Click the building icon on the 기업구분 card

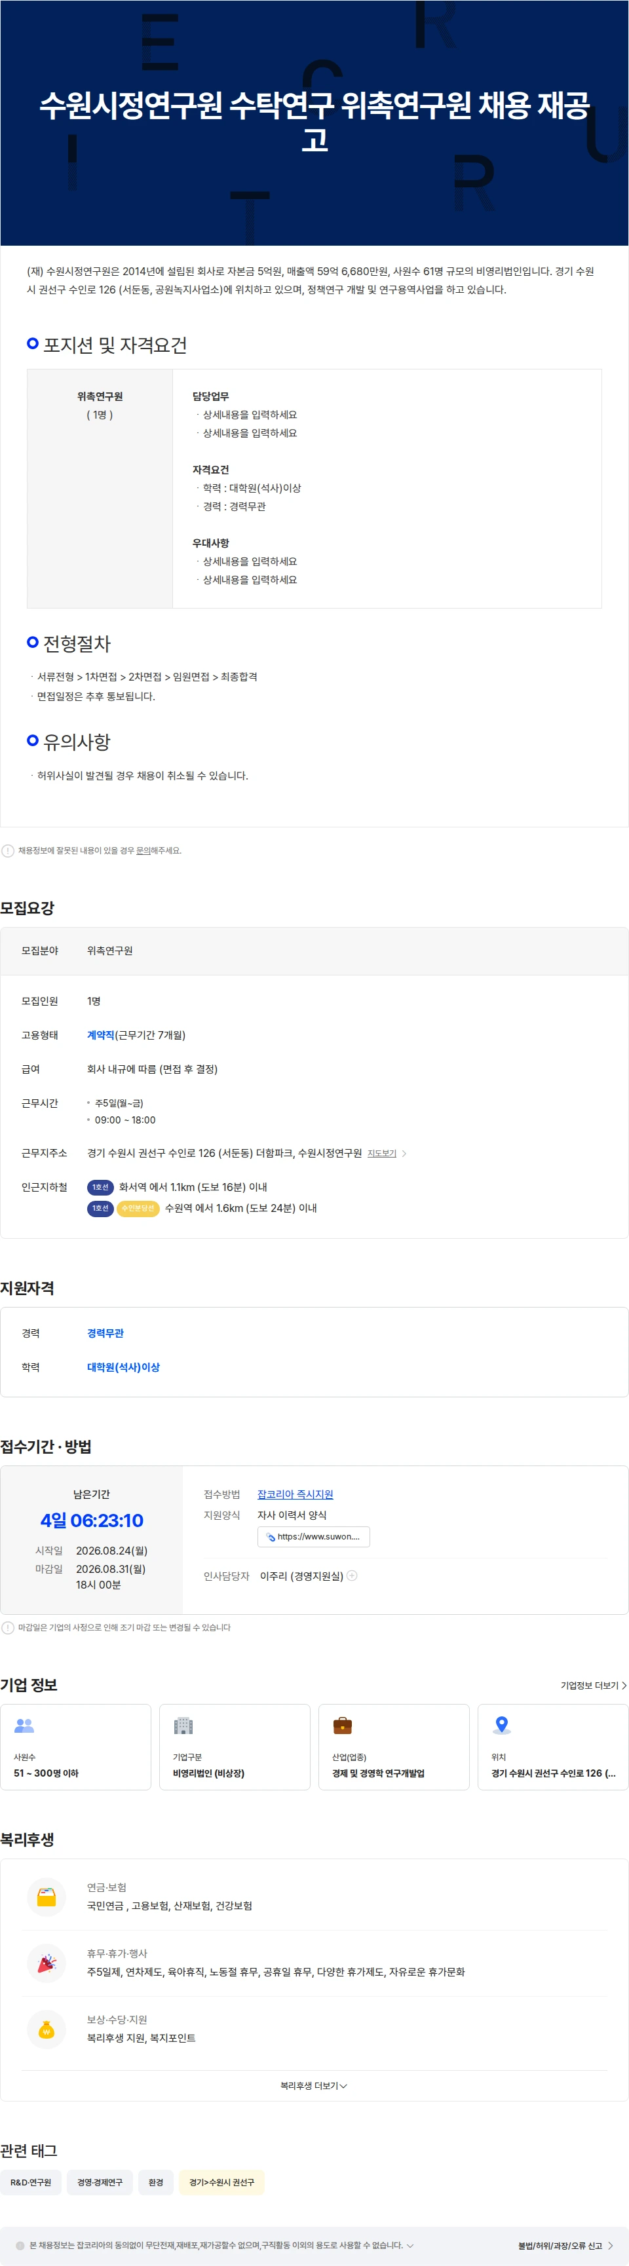183,1726
